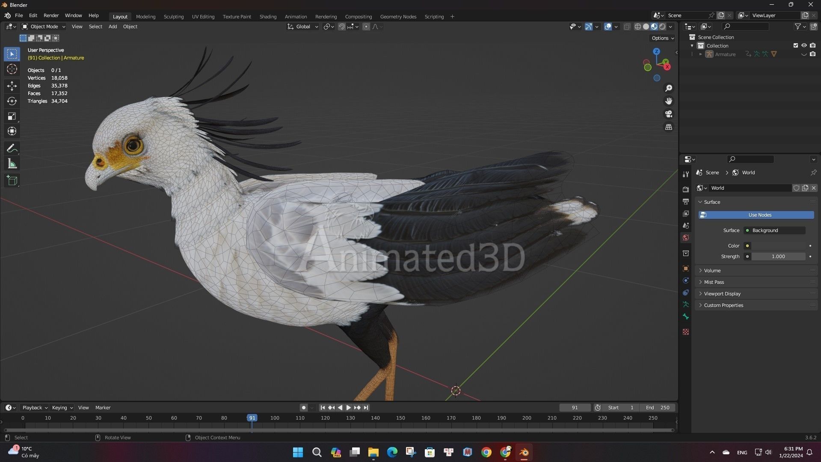This screenshot has height=462, width=821.
Task: Jump to the next keyframe
Action: point(357,408)
